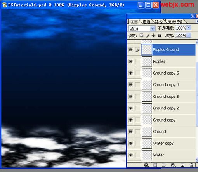198x172 pixels.
Task: Hide the Ripples layer
Action: pyautogui.click(x=131, y=61)
